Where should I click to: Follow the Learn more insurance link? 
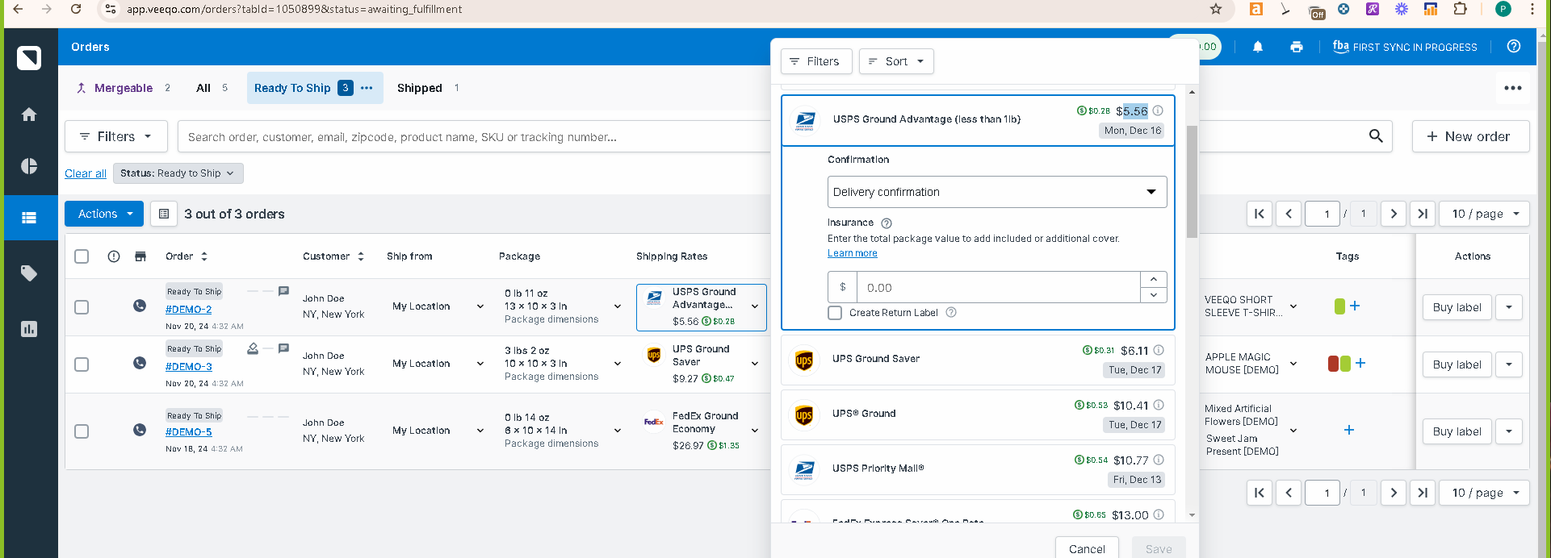852,253
